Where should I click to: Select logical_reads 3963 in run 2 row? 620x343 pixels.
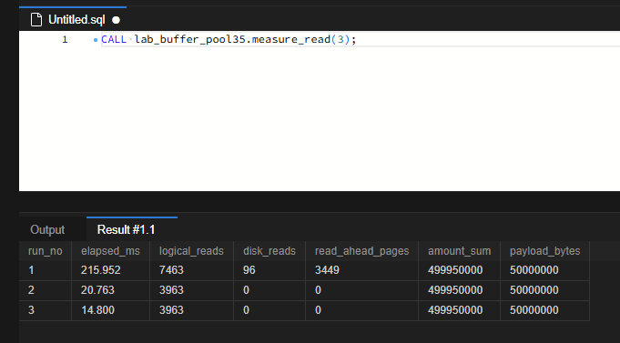[191, 290]
